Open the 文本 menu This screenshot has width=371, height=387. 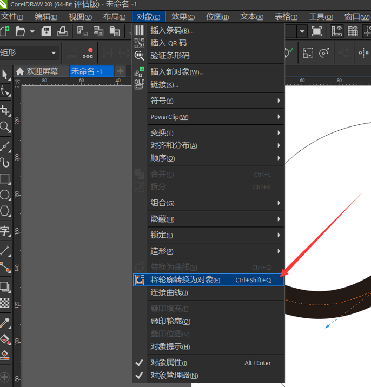[251, 17]
